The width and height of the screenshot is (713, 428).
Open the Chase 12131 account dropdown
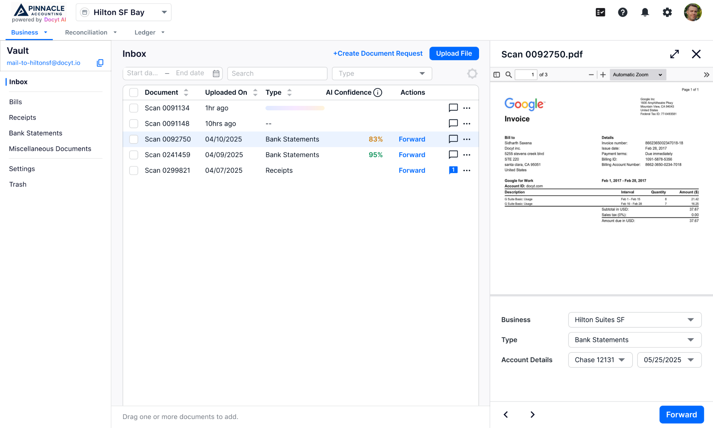(x=600, y=360)
